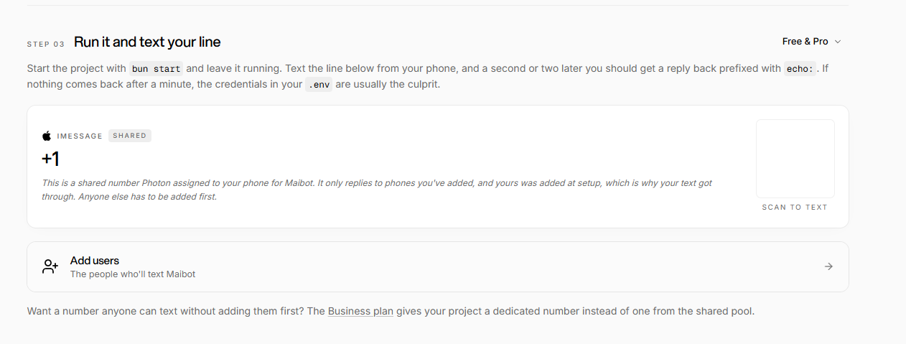This screenshot has height=344, width=906.
Task: Expand the chevron next to Free & Pro
Action: [837, 42]
